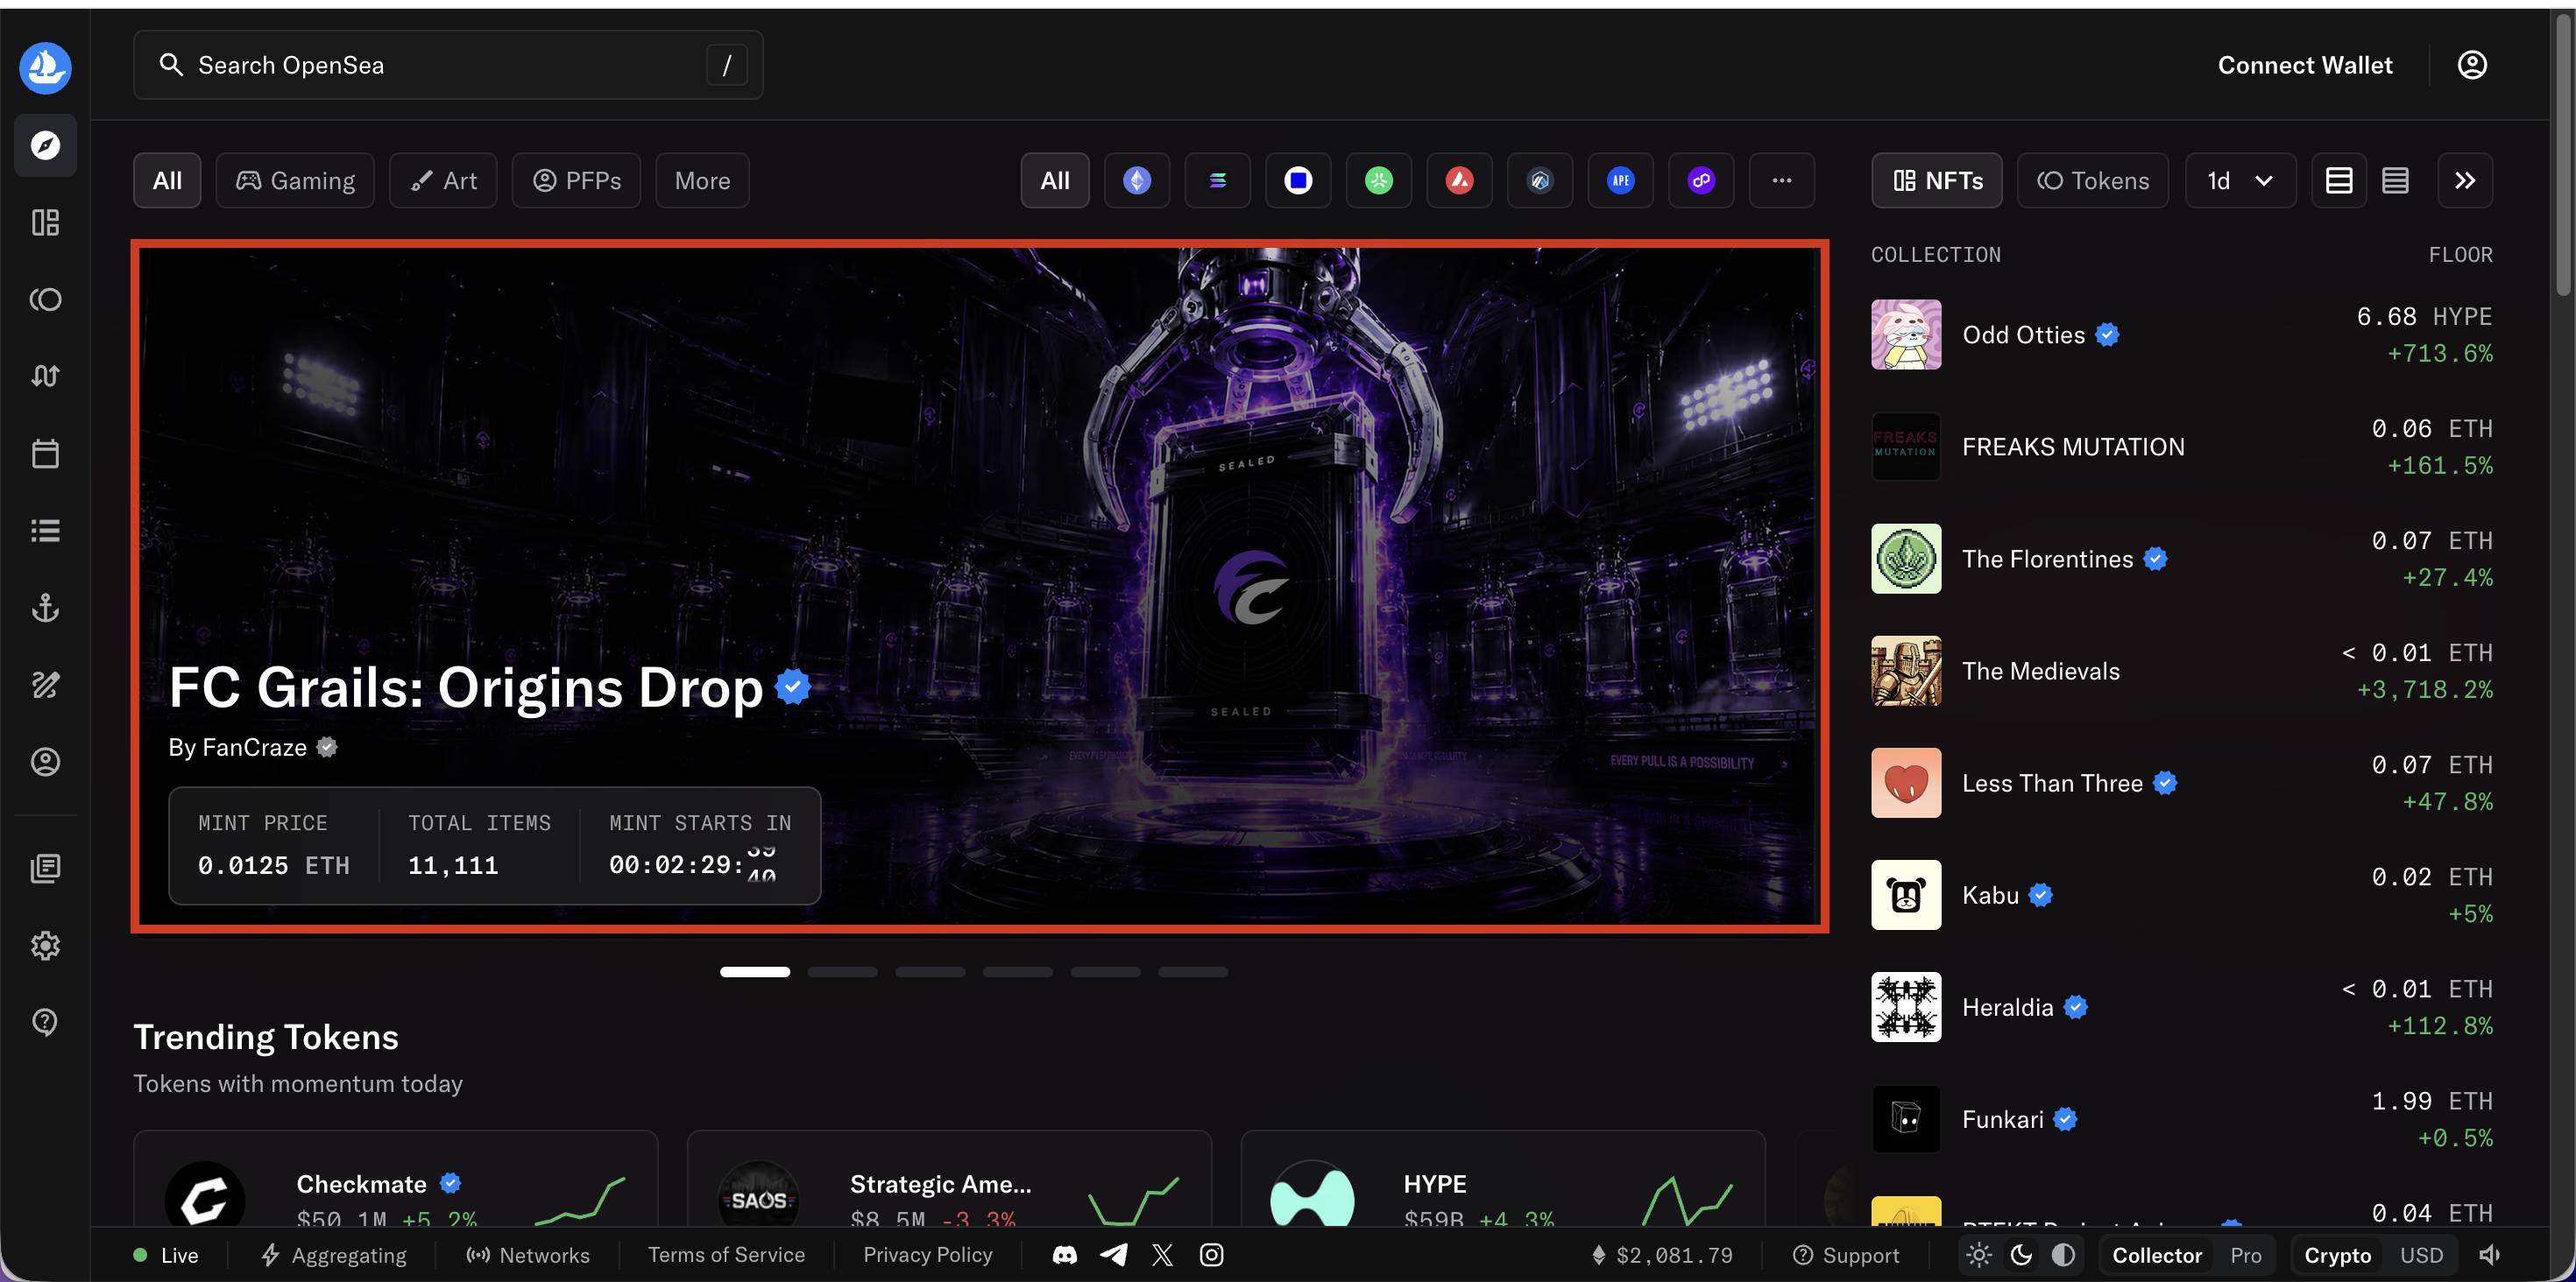
Task: Open the 1d timeframe dropdown
Action: (2240, 180)
